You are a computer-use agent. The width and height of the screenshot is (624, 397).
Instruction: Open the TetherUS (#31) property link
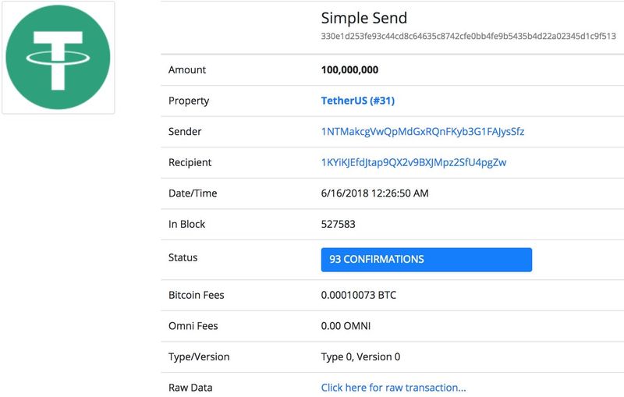pos(358,101)
